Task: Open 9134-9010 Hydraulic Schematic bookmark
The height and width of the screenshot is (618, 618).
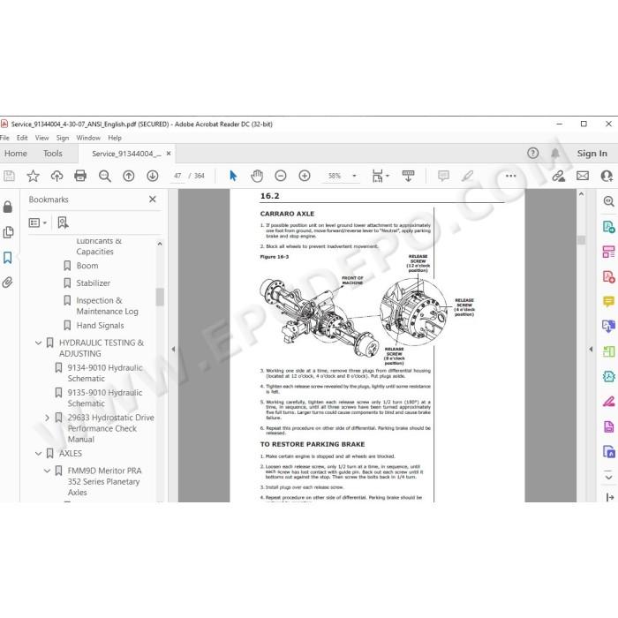Action: click(105, 373)
